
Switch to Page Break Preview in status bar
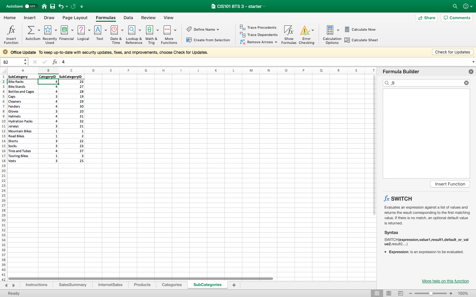coord(400,293)
